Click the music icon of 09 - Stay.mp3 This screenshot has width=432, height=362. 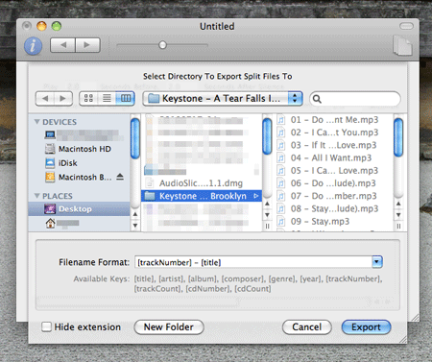coord(281,222)
